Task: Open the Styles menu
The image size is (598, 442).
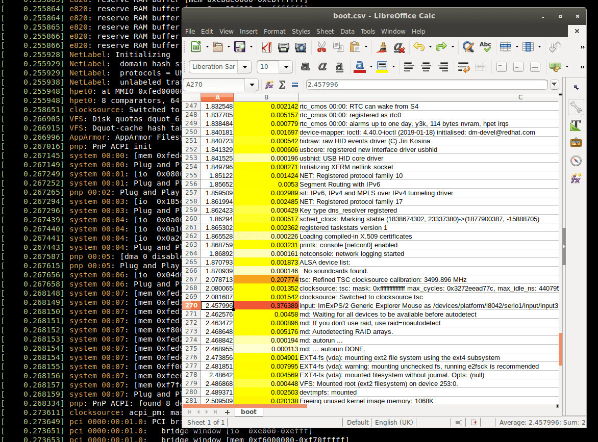Action: coord(301,31)
